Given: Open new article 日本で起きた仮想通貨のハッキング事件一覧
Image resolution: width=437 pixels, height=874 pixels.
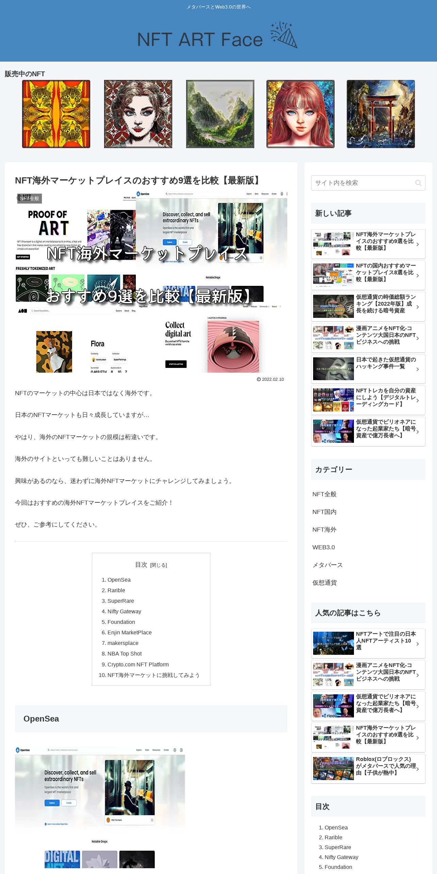Looking at the screenshot, I should pos(368,369).
